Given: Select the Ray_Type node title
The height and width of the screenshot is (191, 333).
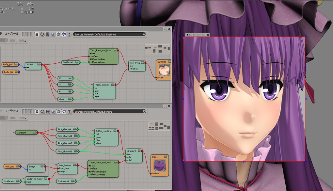Looking at the screenshot, I should pos(135,63).
